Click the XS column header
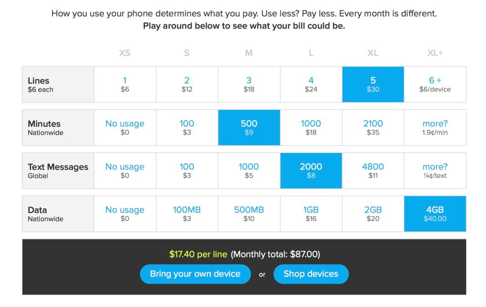Image resolution: width=486 pixels, height=307 pixels. [x=125, y=52]
